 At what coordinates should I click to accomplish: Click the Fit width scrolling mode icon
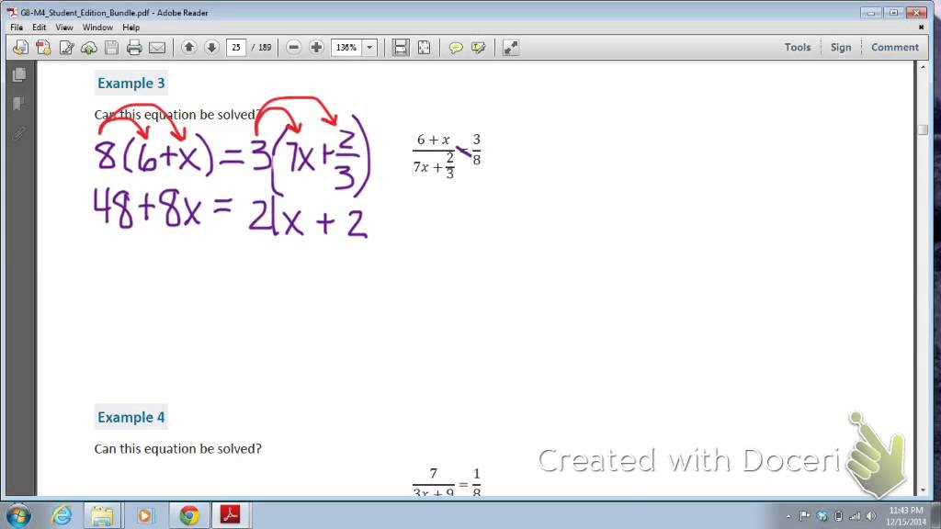401,48
